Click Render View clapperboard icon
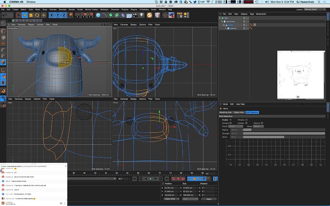Image resolution: width=330 pixels, height=206 pixels. [78, 15]
